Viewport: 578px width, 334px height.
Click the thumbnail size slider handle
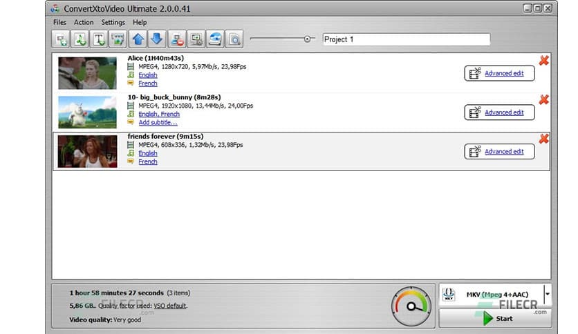pyautogui.click(x=307, y=39)
